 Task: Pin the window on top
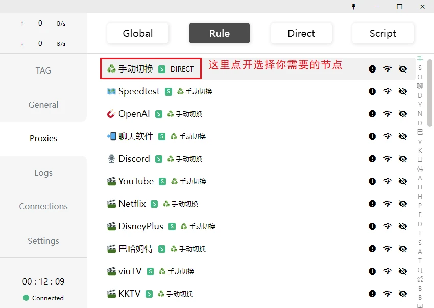pyautogui.click(x=353, y=6)
